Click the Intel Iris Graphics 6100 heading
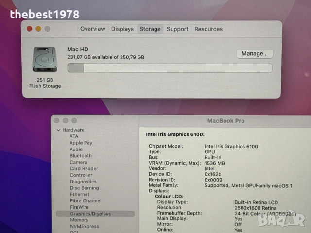The image size is (311, 233). (175, 134)
